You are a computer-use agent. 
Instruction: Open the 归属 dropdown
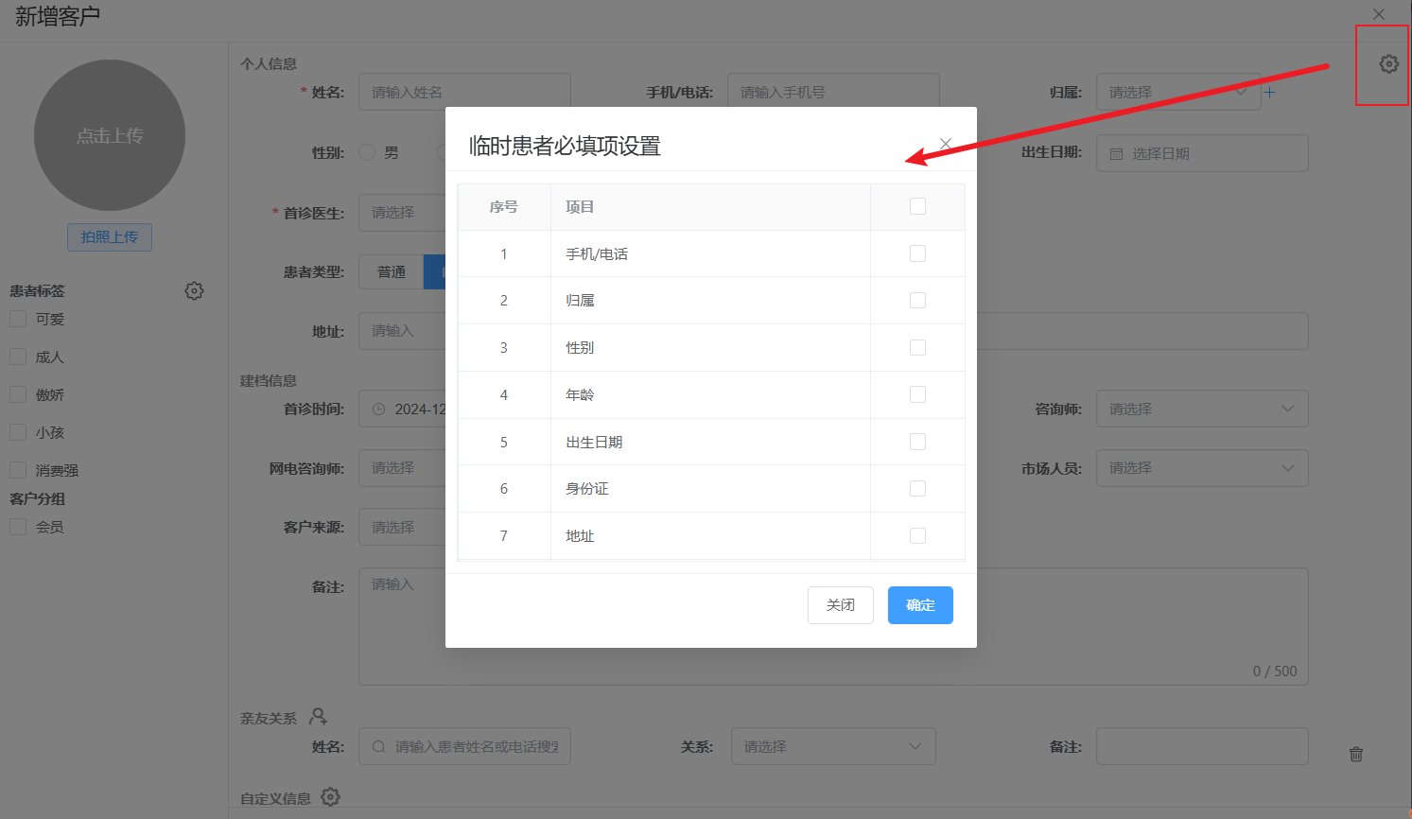tap(1178, 93)
